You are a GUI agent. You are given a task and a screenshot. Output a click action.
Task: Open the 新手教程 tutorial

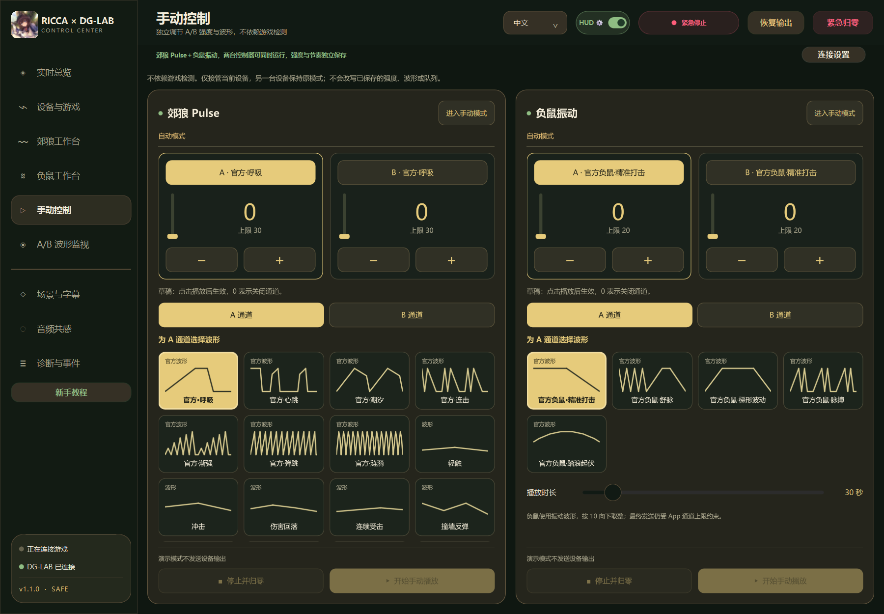pyautogui.click(x=71, y=392)
